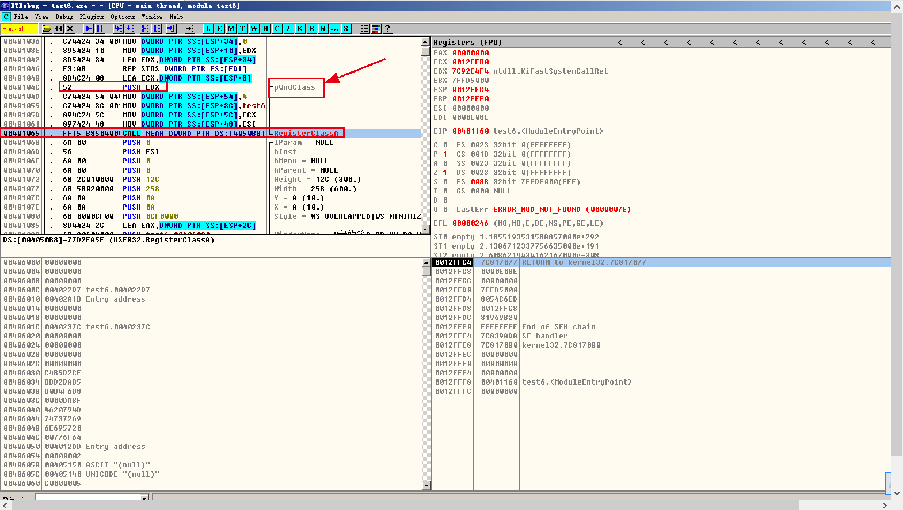Toggle the P flag value
The width and height of the screenshot is (903, 510).
445,154
